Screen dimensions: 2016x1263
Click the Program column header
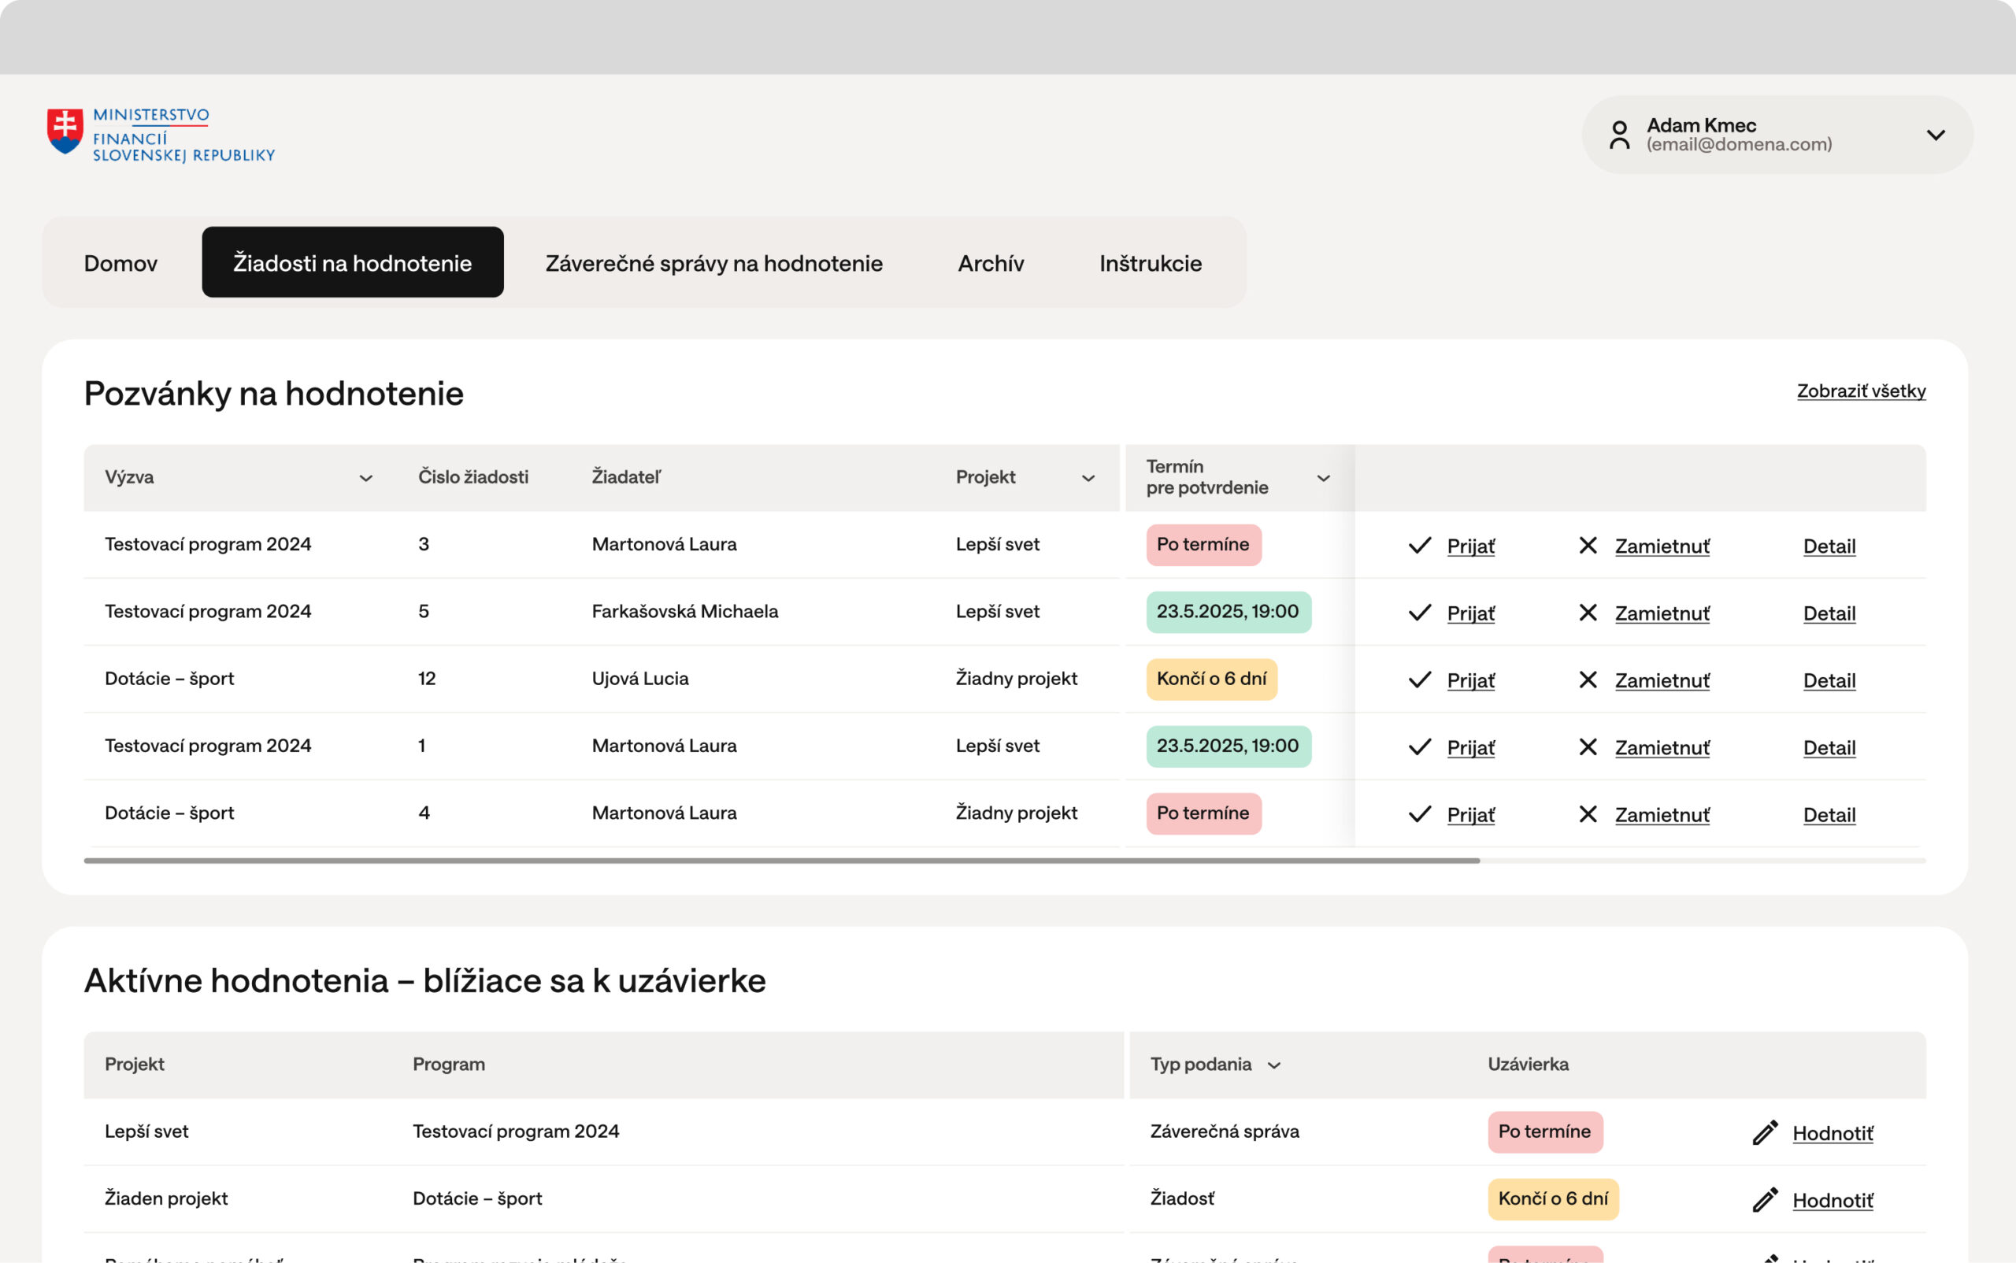449,1065
